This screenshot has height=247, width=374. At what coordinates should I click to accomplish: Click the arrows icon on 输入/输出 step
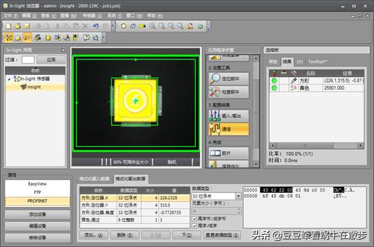click(215, 115)
